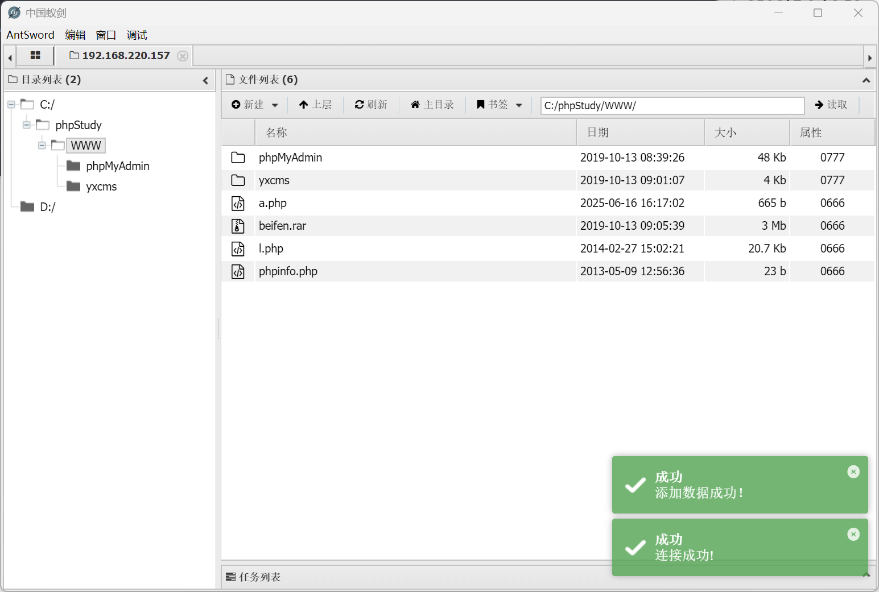Sort by 大小 column header
This screenshot has height=592, width=879.
pos(747,133)
